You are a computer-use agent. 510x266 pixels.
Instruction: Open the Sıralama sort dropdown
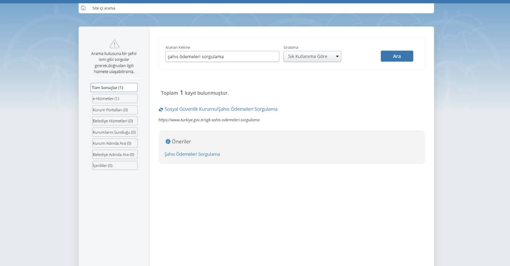tap(312, 56)
